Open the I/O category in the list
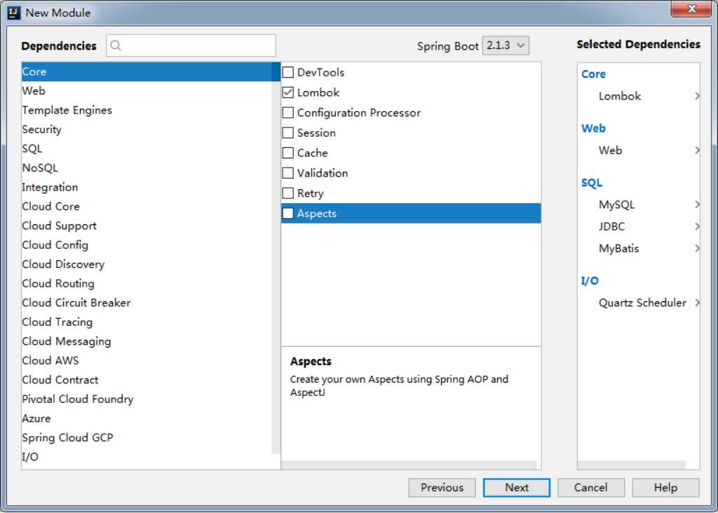 (147, 456)
